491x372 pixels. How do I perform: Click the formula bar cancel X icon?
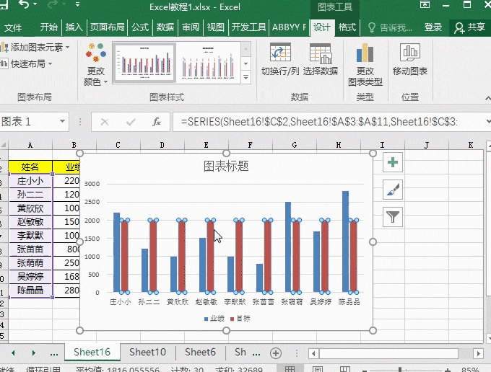point(105,122)
